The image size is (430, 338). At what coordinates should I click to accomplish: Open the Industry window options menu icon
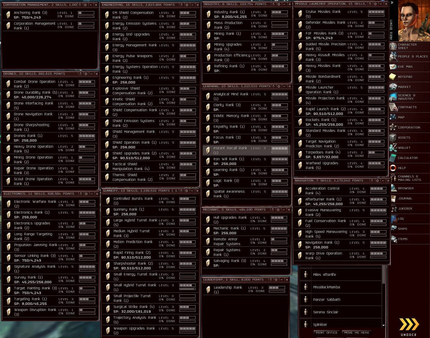[x=273, y=4]
